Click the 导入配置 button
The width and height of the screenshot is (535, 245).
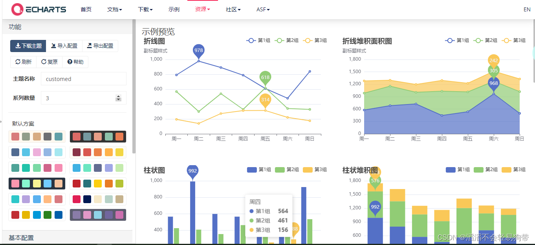pos(64,46)
